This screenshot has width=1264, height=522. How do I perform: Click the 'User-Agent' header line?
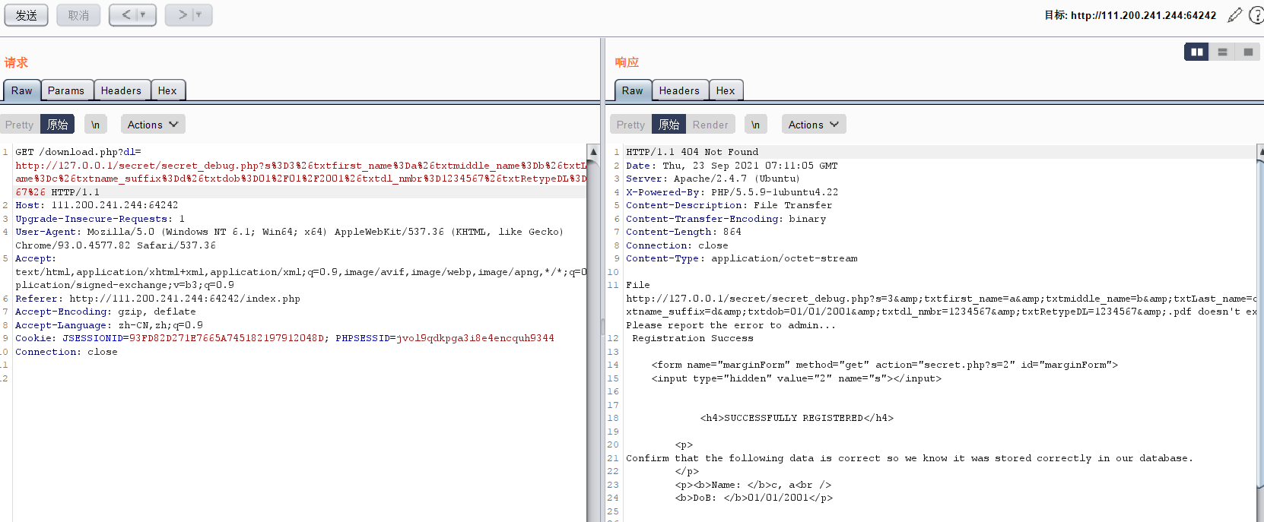pos(289,232)
